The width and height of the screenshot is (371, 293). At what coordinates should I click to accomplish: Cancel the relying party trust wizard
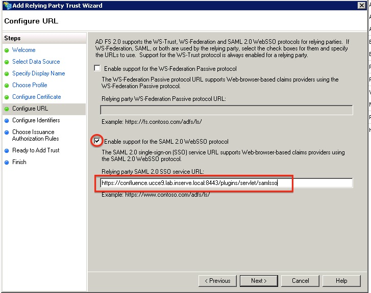point(300,281)
